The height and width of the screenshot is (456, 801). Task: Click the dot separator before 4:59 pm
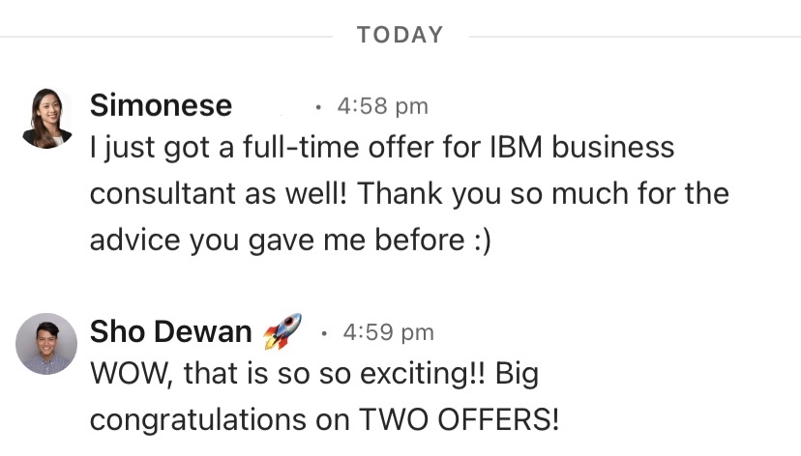(324, 333)
